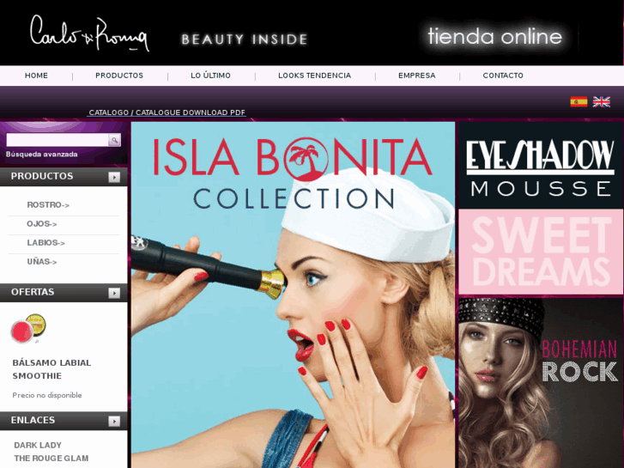The width and height of the screenshot is (624, 468).
Task: Expand the OJOS category
Action: (42, 224)
